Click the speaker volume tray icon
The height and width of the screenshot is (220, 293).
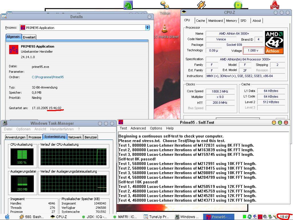(265, 217)
